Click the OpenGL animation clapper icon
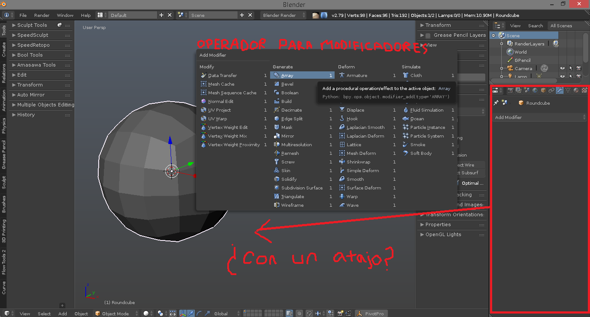This screenshot has width=590, height=317. pos(349,314)
